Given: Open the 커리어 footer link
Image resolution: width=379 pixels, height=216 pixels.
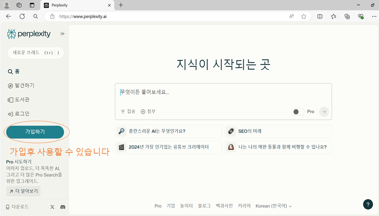Looking at the screenshot, I should coord(244,206).
